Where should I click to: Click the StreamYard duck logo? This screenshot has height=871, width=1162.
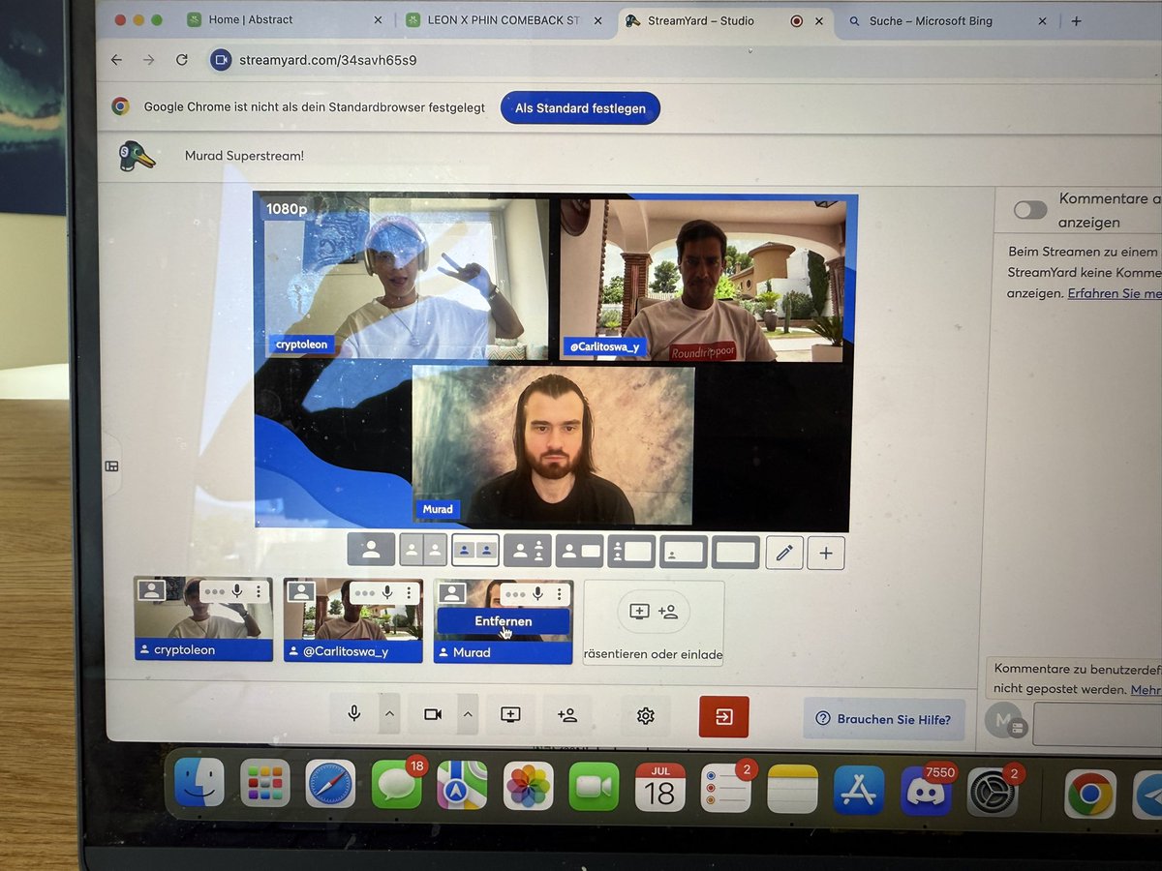(x=138, y=156)
